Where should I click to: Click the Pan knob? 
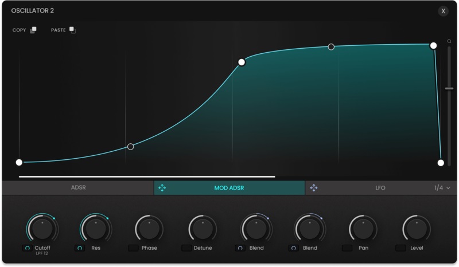(x=363, y=229)
